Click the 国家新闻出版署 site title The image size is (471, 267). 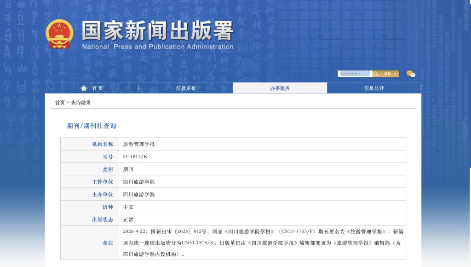click(x=157, y=31)
